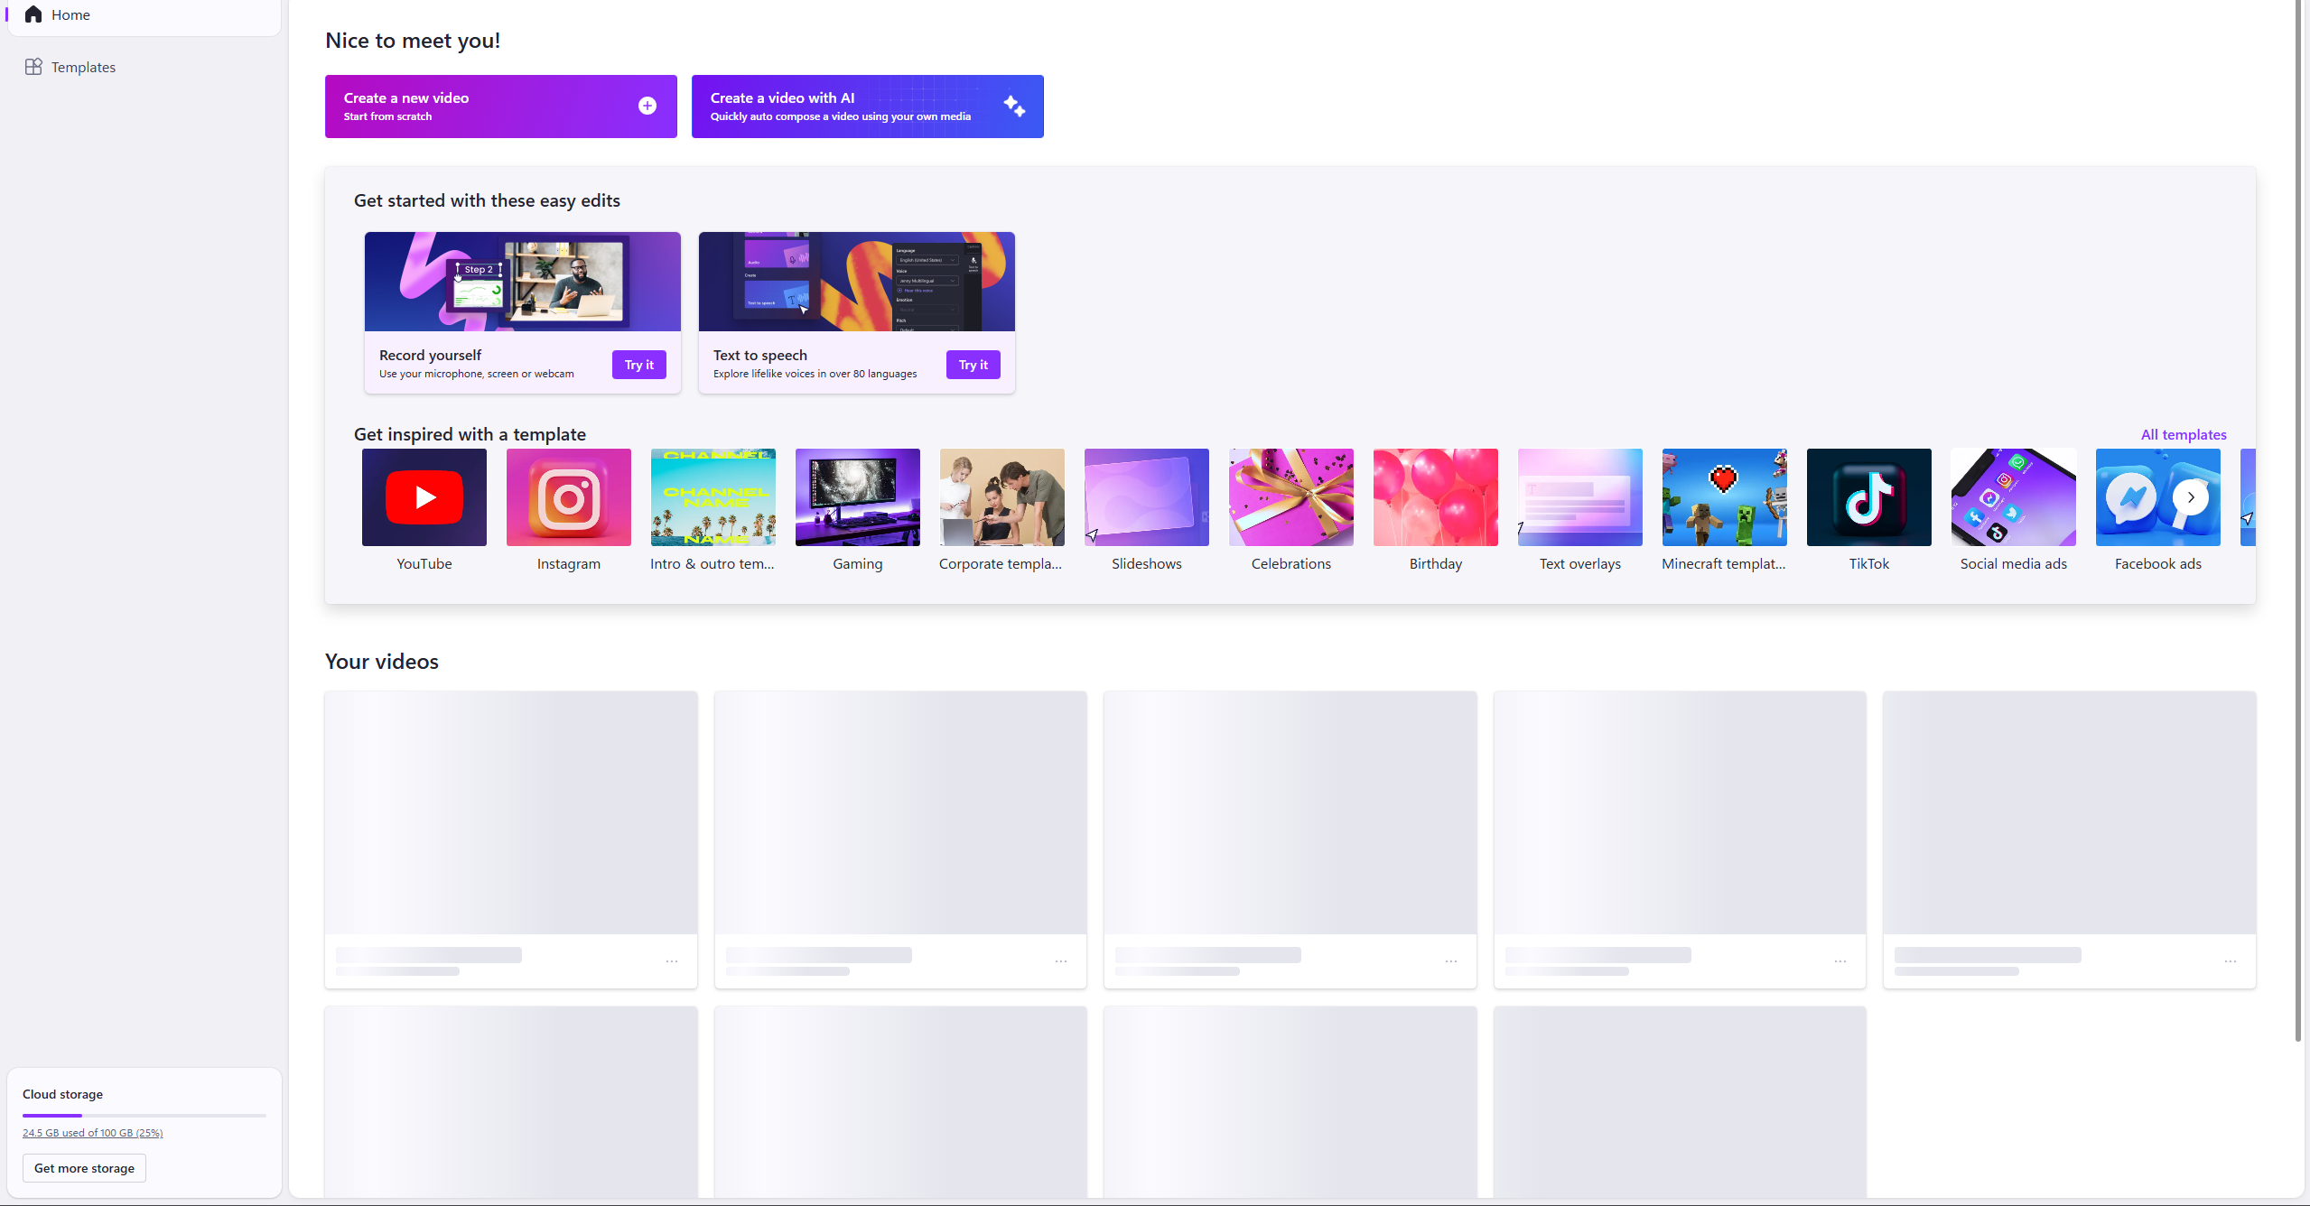Open options menu on third video card

[x=1450, y=961]
